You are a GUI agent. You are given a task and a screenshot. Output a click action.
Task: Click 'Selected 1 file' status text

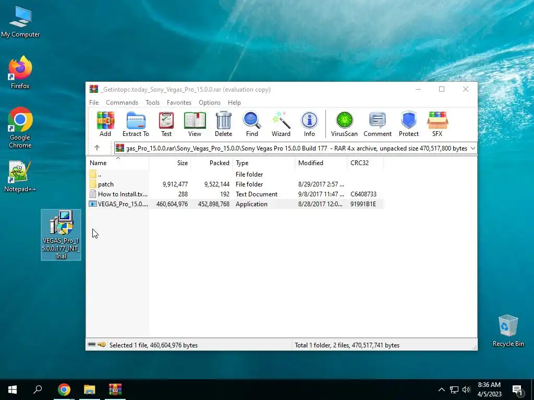[x=153, y=345]
